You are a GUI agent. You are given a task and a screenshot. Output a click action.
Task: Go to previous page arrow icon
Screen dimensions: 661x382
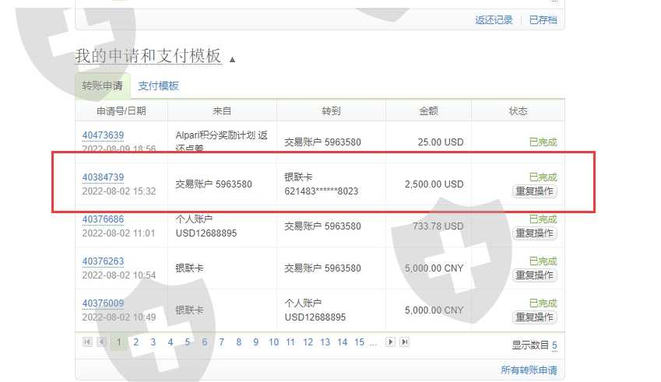[101, 342]
